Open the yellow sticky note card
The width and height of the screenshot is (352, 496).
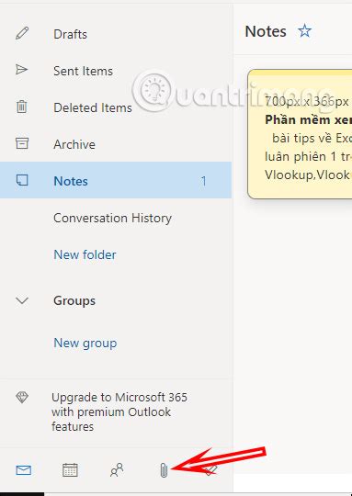300,134
